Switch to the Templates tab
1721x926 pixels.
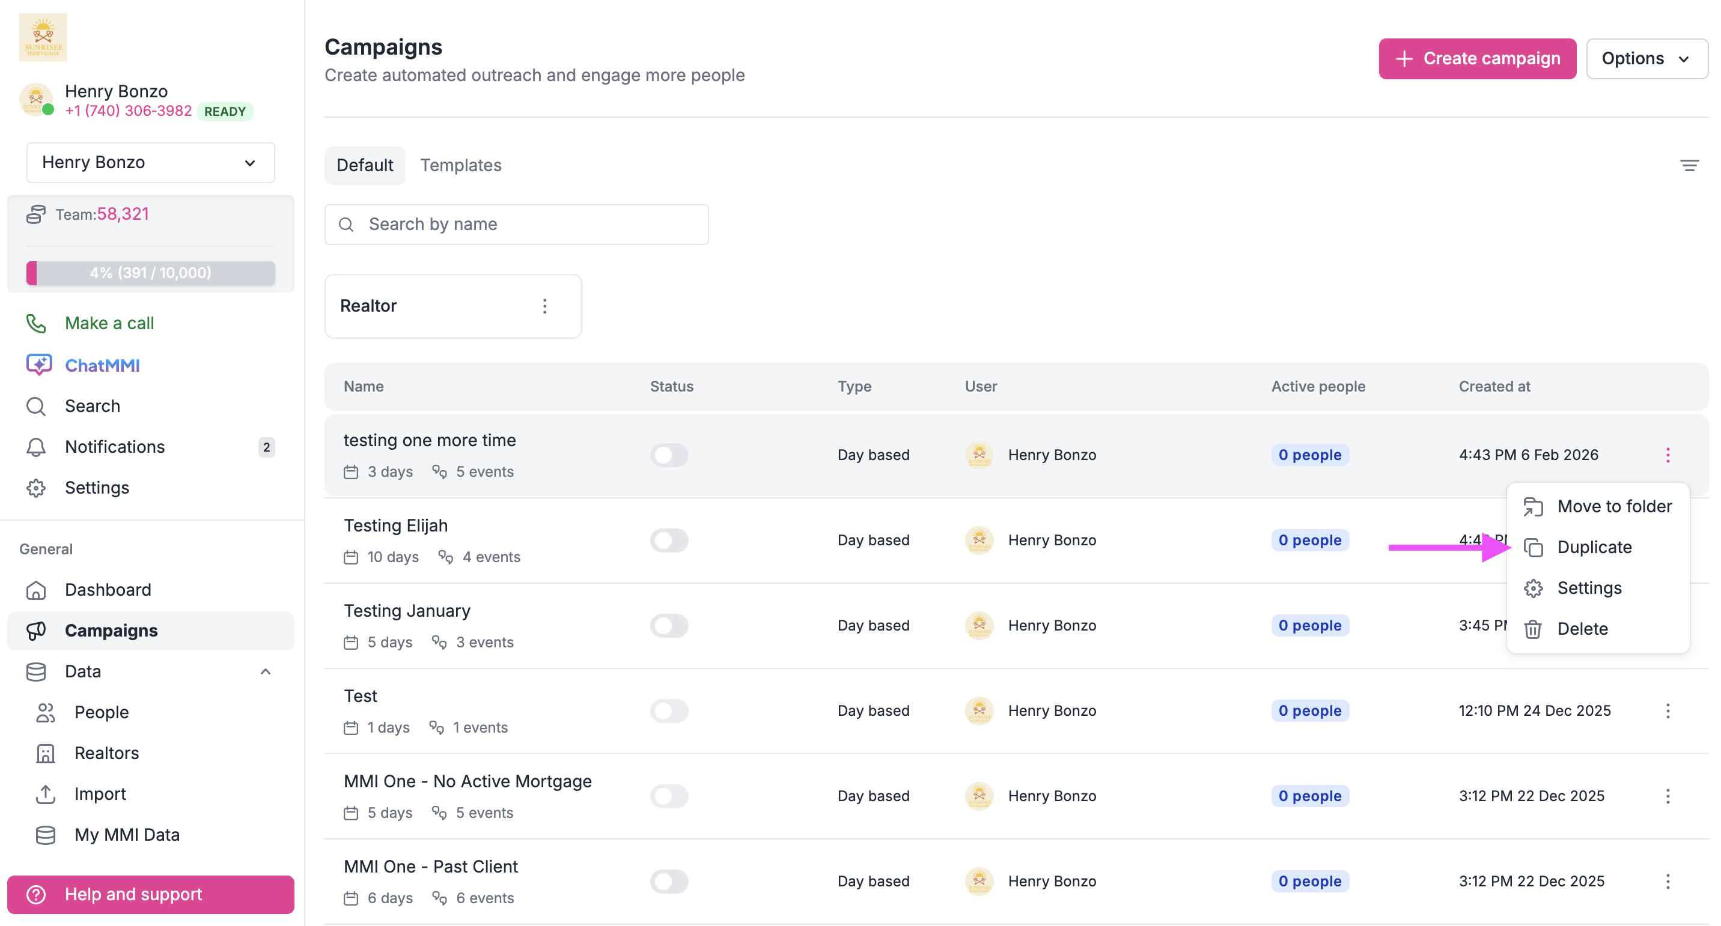(460, 165)
